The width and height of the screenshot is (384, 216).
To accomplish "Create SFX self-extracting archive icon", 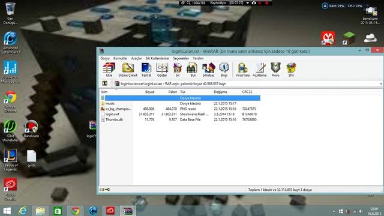I will (x=291, y=70).
